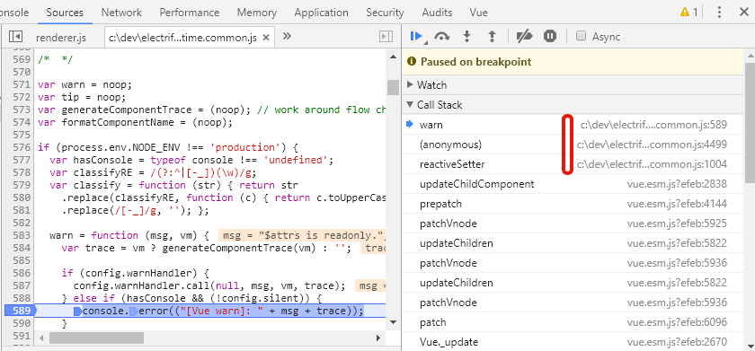The image size is (755, 351).
Task: Switch to the Network tab
Action: tap(121, 13)
